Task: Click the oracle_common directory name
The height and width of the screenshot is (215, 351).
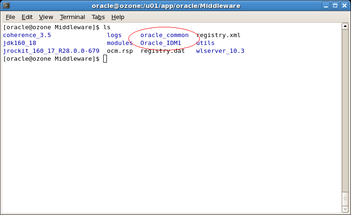Action: tap(165, 35)
